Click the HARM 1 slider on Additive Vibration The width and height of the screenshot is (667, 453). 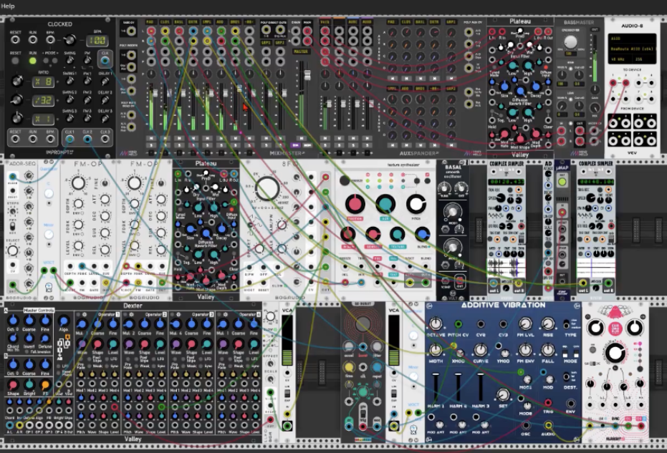436,387
